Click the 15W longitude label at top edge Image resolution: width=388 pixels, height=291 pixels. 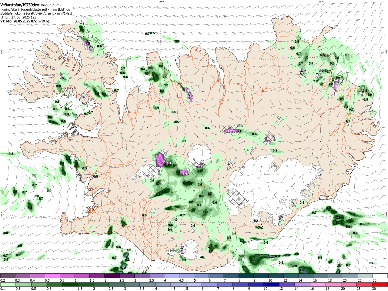(321, 2)
